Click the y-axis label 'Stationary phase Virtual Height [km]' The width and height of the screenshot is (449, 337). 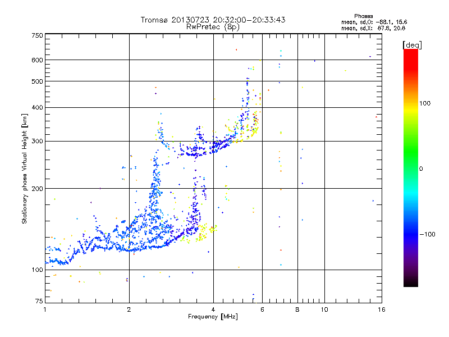25,168
